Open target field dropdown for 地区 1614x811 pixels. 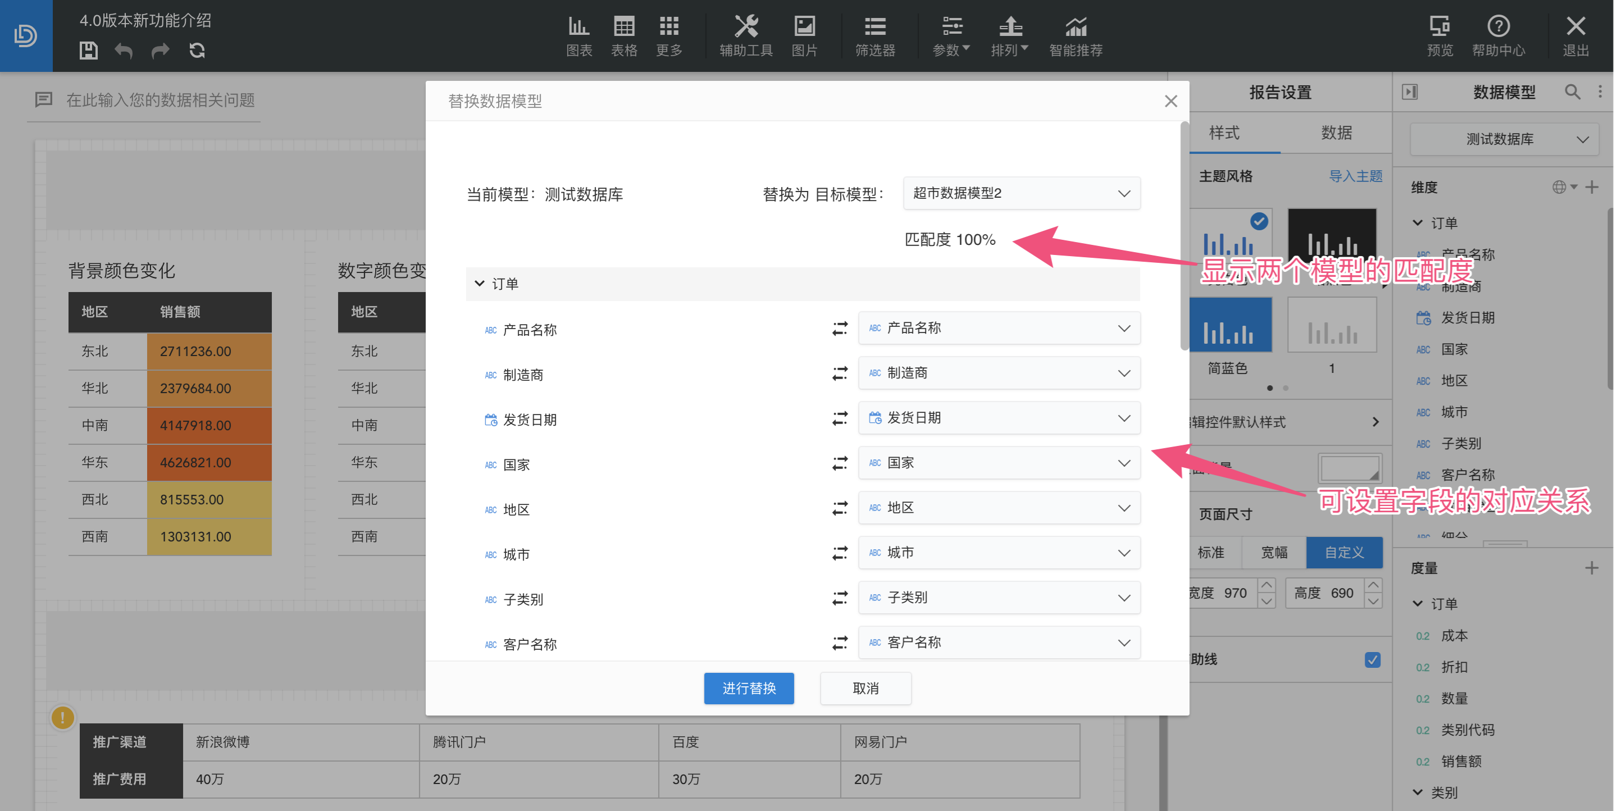(999, 508)
